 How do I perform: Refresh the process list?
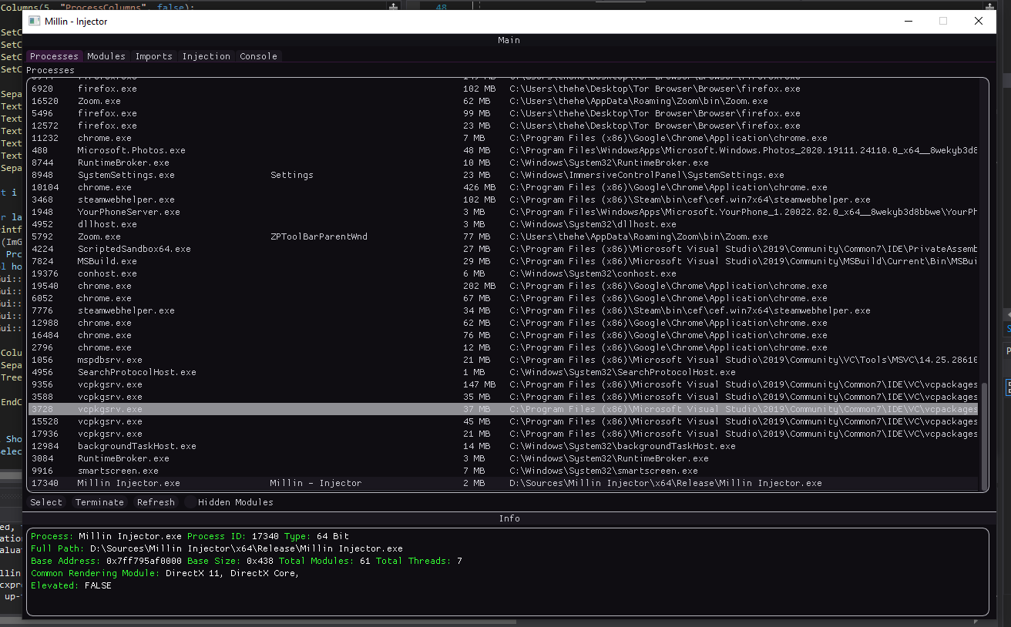156,502
